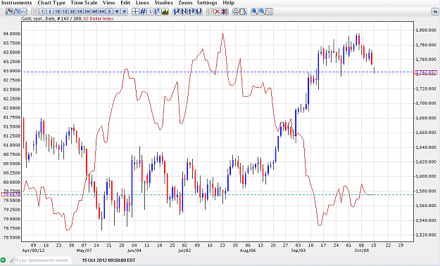Screen dimensions: 440x266
Task: Switch to the 2H timeframe
Action: pos(87,11)
